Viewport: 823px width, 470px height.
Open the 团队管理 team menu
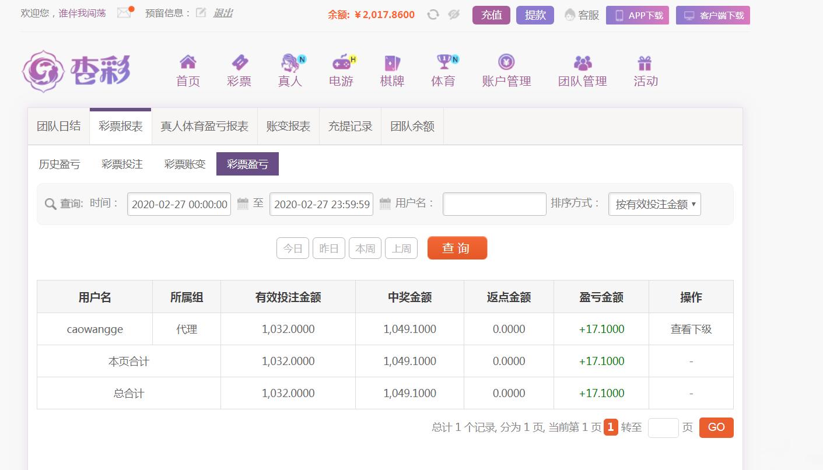582,71
